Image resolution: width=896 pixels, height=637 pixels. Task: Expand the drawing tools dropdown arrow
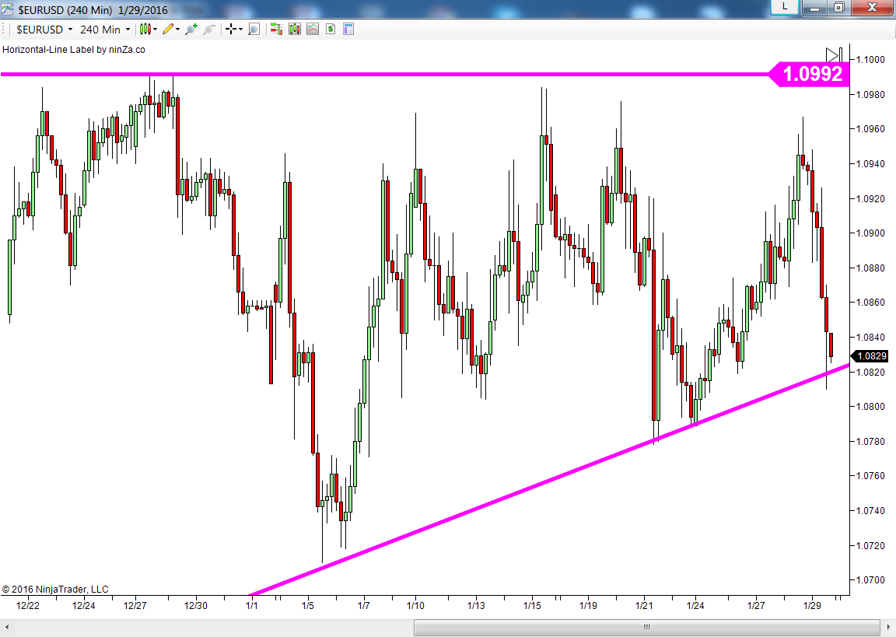(177, 29)
